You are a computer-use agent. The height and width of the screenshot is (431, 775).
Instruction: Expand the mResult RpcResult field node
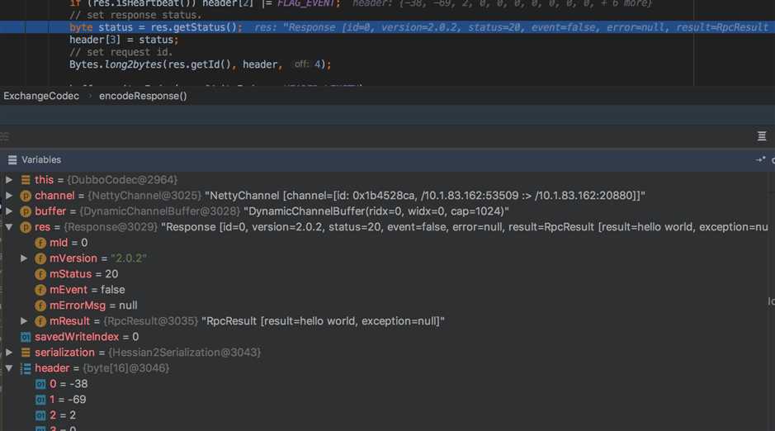[x=24, y=321]
